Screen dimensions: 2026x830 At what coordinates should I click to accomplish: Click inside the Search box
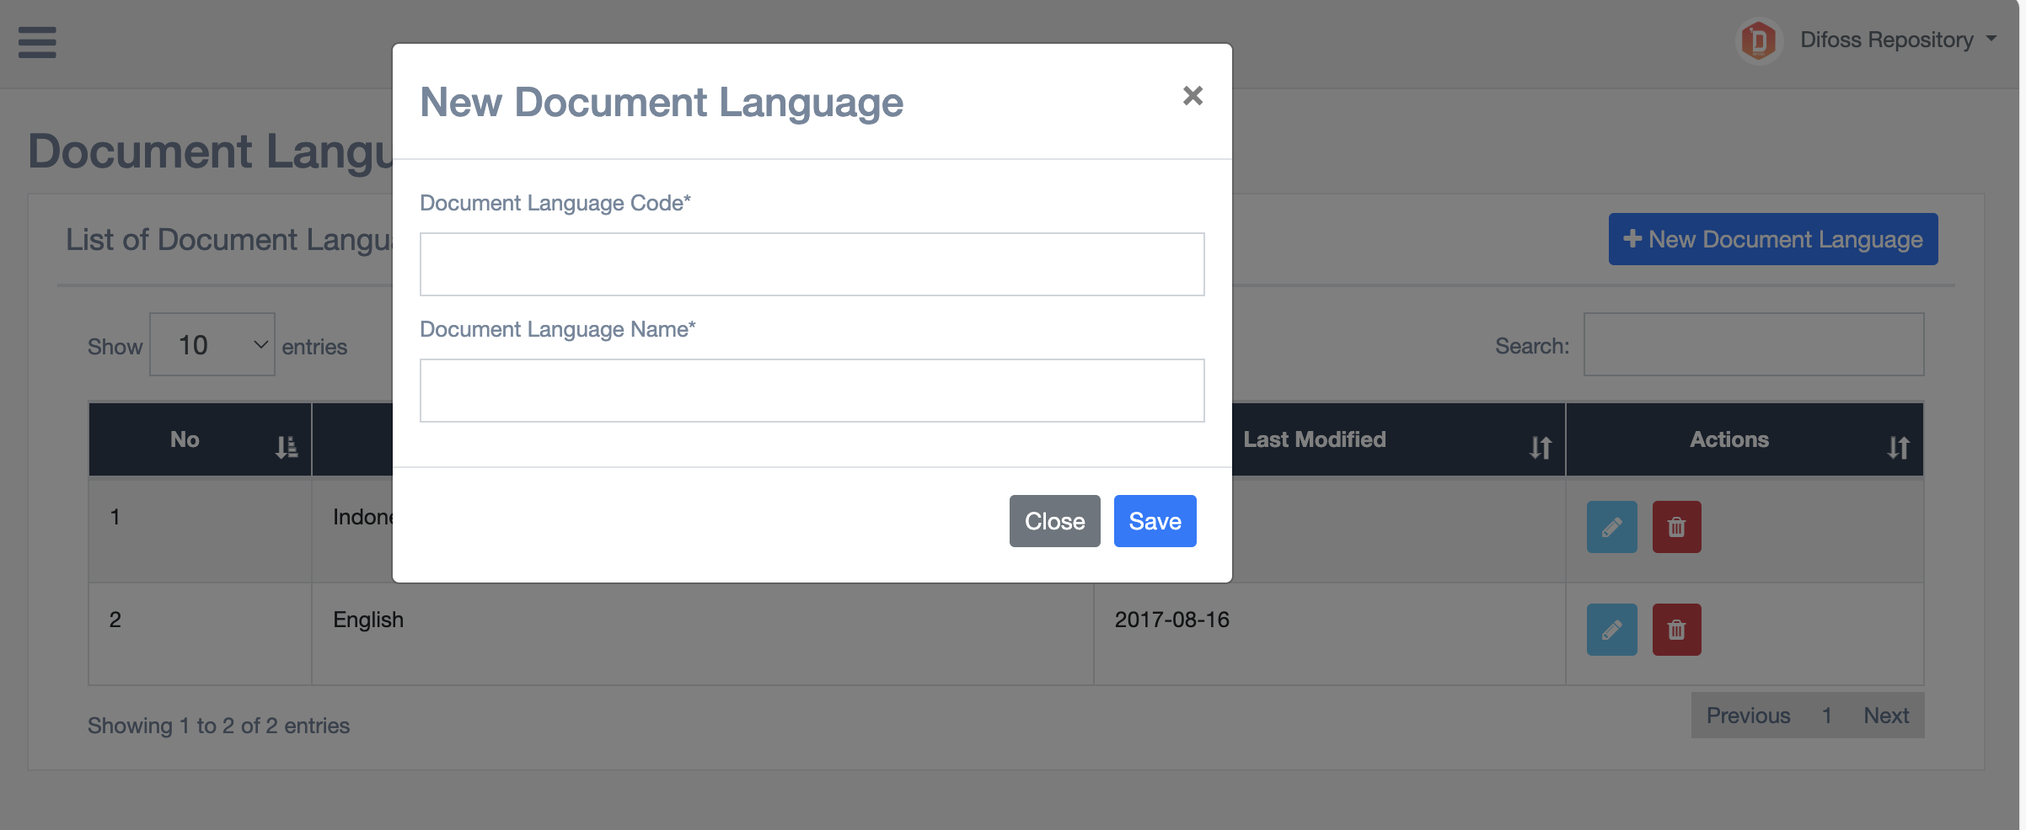coord(1753,345)
